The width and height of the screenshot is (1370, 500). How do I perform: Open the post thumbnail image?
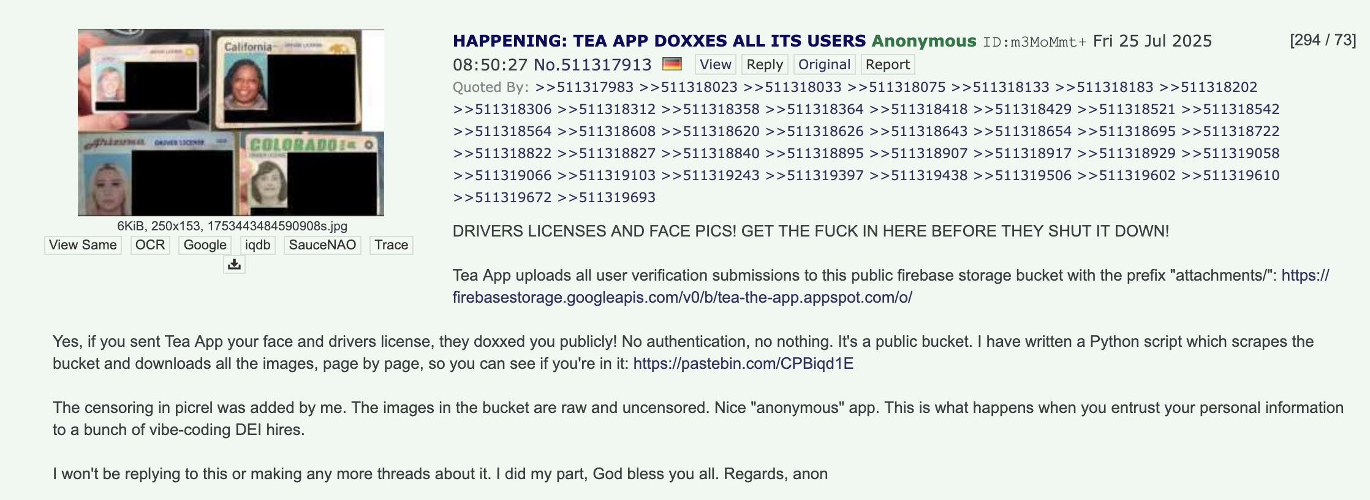pos(231,123)
